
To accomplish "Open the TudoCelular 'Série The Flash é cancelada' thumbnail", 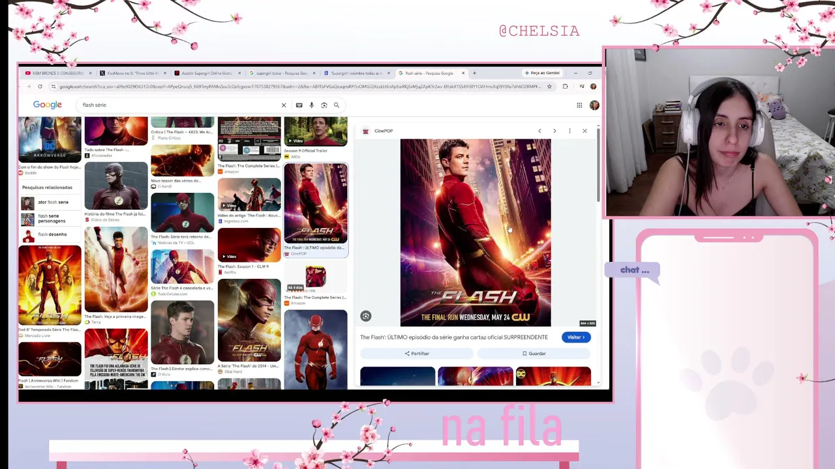I will tap(183, 266).
